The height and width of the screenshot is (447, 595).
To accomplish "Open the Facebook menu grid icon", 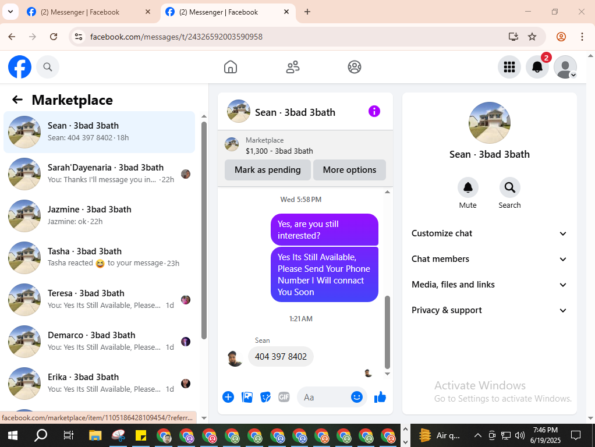I will tap(509, 67).
